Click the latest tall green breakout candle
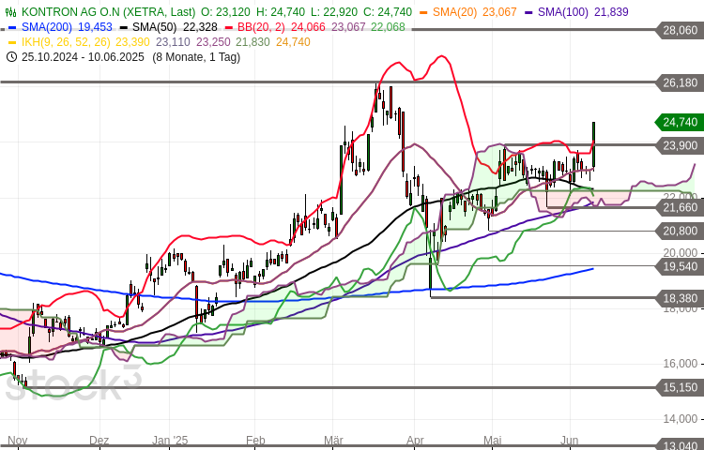 593,144
